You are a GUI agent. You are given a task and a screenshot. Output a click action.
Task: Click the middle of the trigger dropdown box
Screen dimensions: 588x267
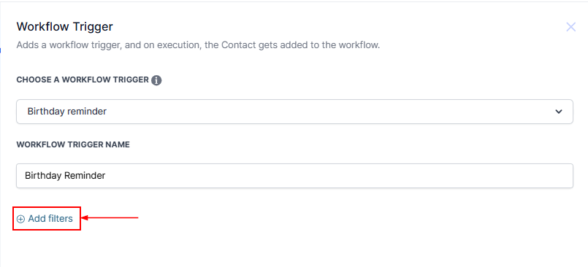pos(294,112)
